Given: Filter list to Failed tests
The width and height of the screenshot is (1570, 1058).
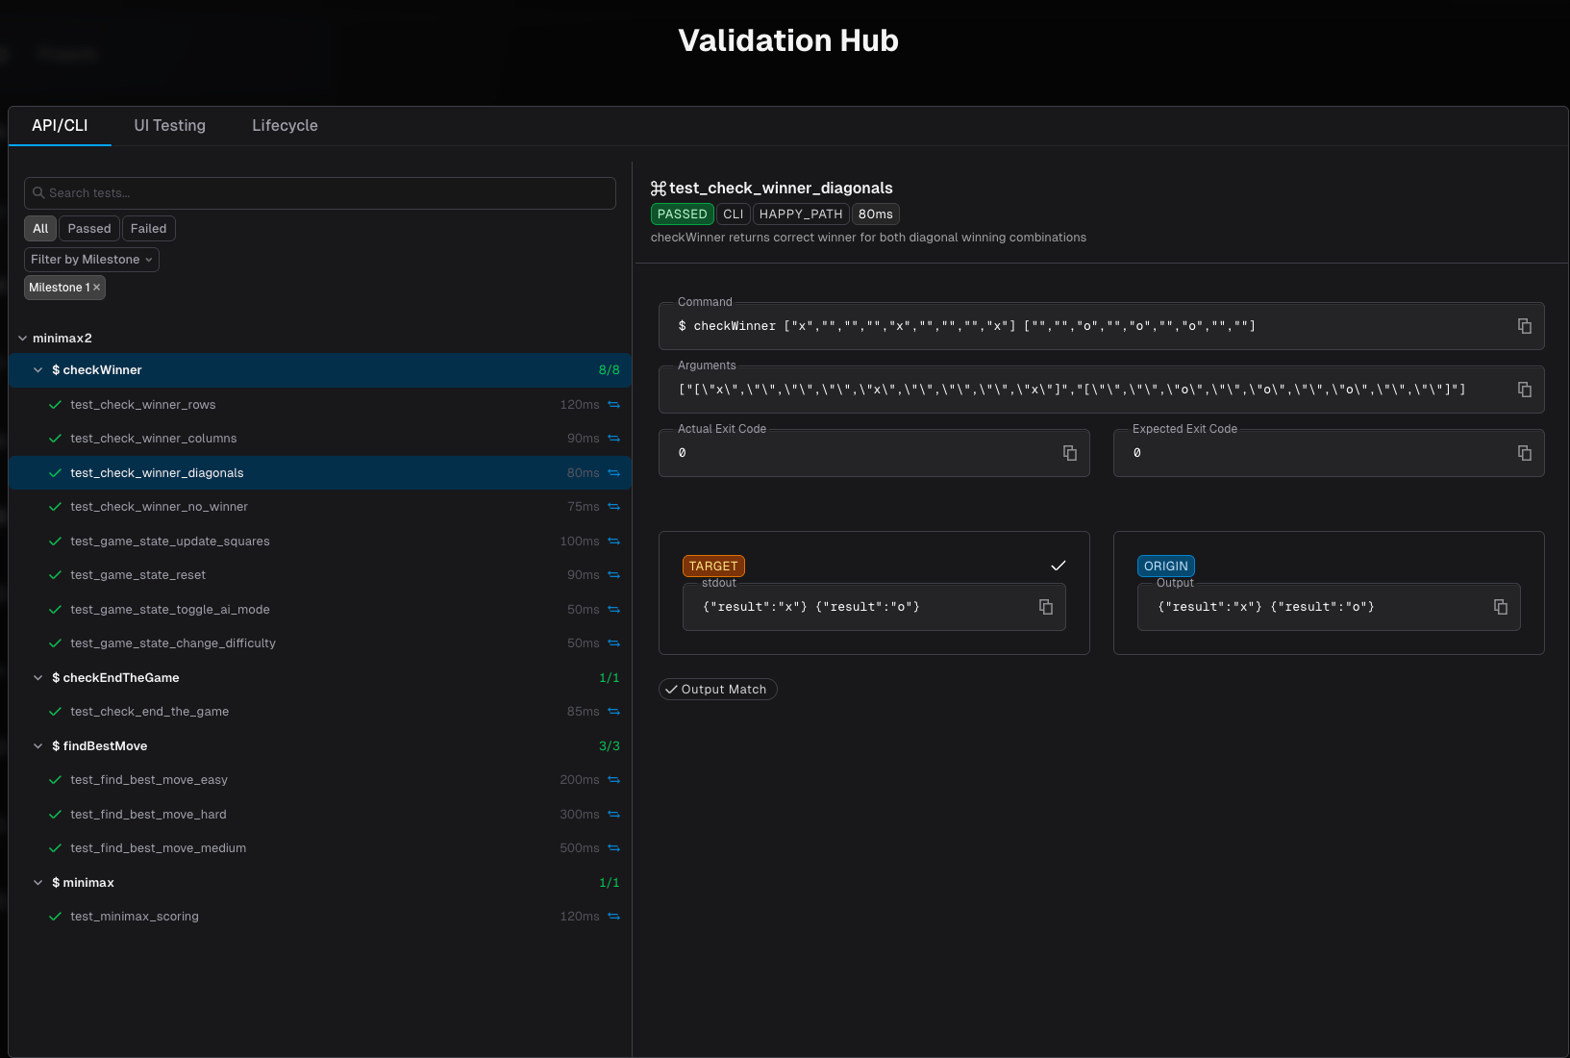Looking at the screenshot, I should click(149, 229).
